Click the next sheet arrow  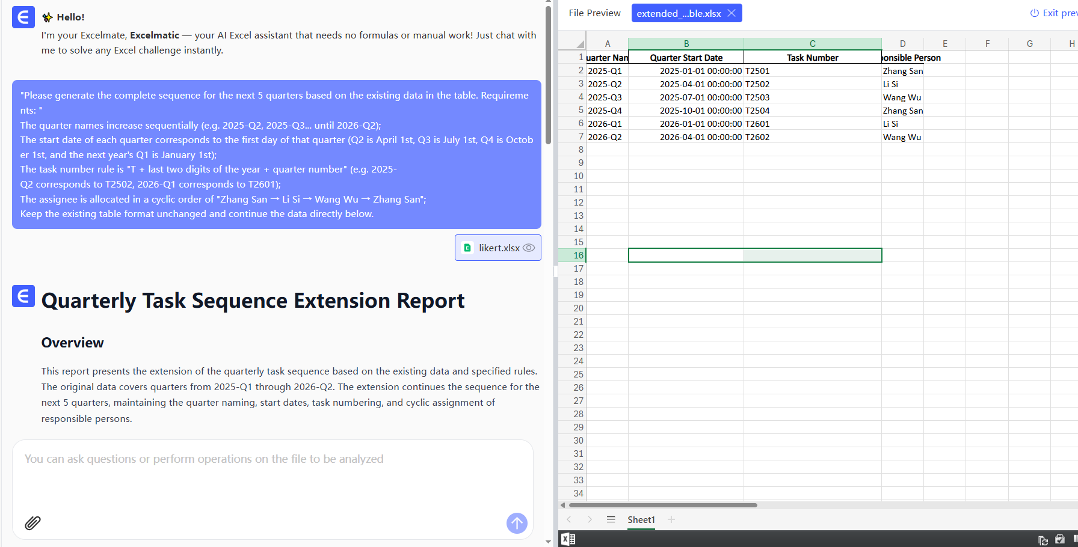tap(590, 519)
